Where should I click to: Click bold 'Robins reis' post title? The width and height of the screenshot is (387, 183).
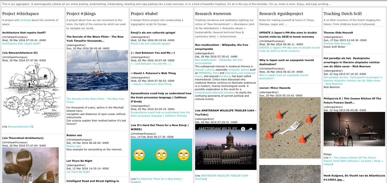[74, 135]
